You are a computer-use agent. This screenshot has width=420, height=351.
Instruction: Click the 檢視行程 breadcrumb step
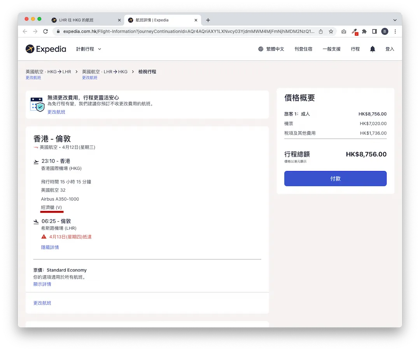(x=147, y=72)
